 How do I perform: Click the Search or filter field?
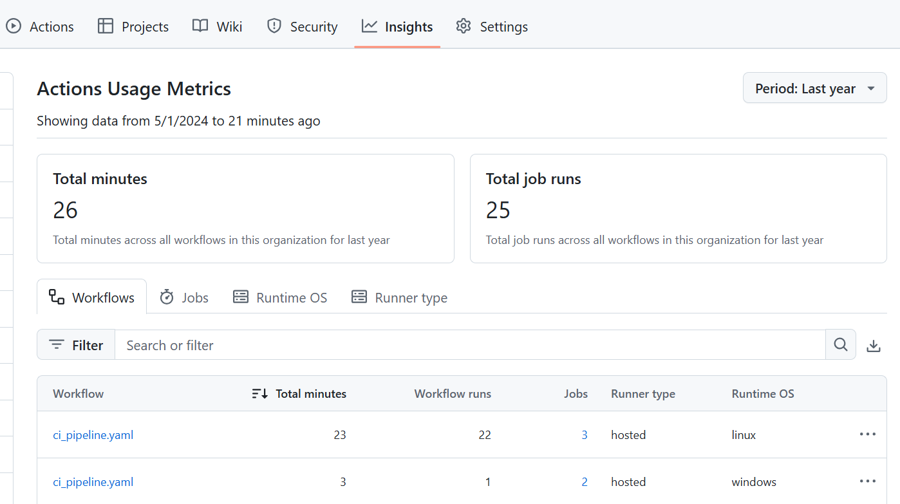coord(470,344)
